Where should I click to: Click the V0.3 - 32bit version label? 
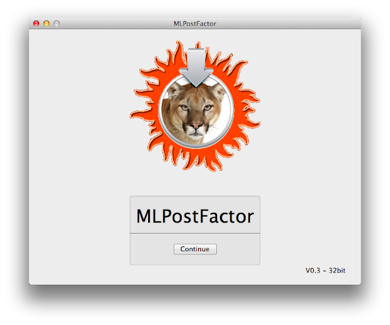[325, 271]
